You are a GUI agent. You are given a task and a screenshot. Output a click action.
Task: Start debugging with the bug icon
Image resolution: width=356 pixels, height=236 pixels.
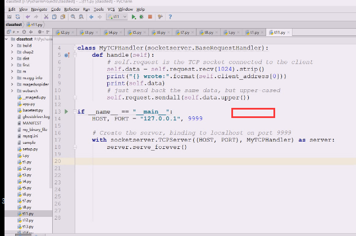pos(142,17)
